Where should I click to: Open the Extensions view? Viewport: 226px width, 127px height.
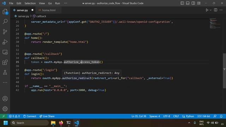[x=5, y=62]
